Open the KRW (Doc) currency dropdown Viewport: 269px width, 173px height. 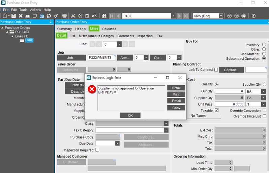point(221,16)
